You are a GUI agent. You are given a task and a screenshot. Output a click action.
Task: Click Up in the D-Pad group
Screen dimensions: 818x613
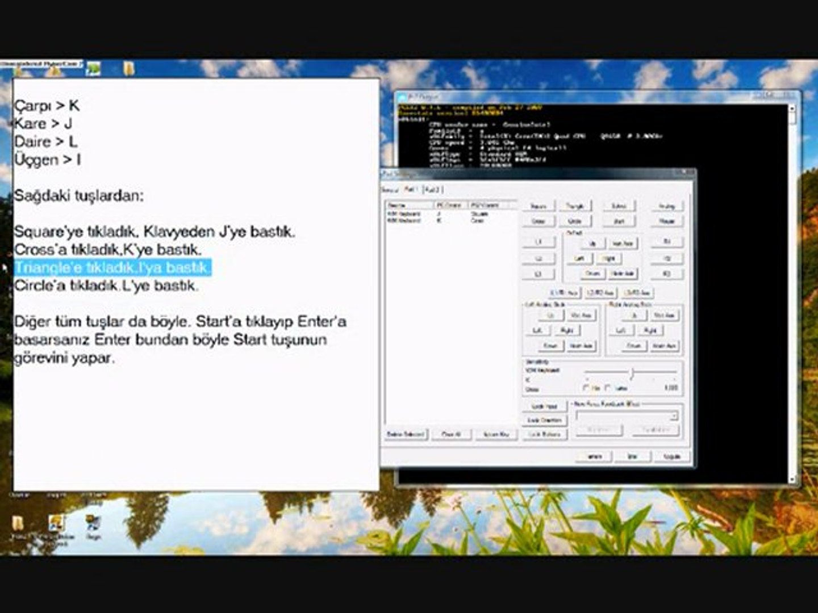[x=594, y=243]
